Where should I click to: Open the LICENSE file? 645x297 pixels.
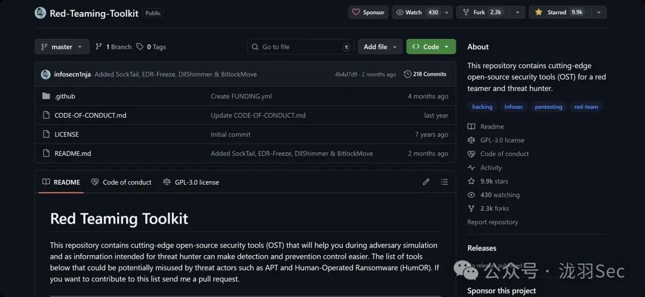click(67, 134)
